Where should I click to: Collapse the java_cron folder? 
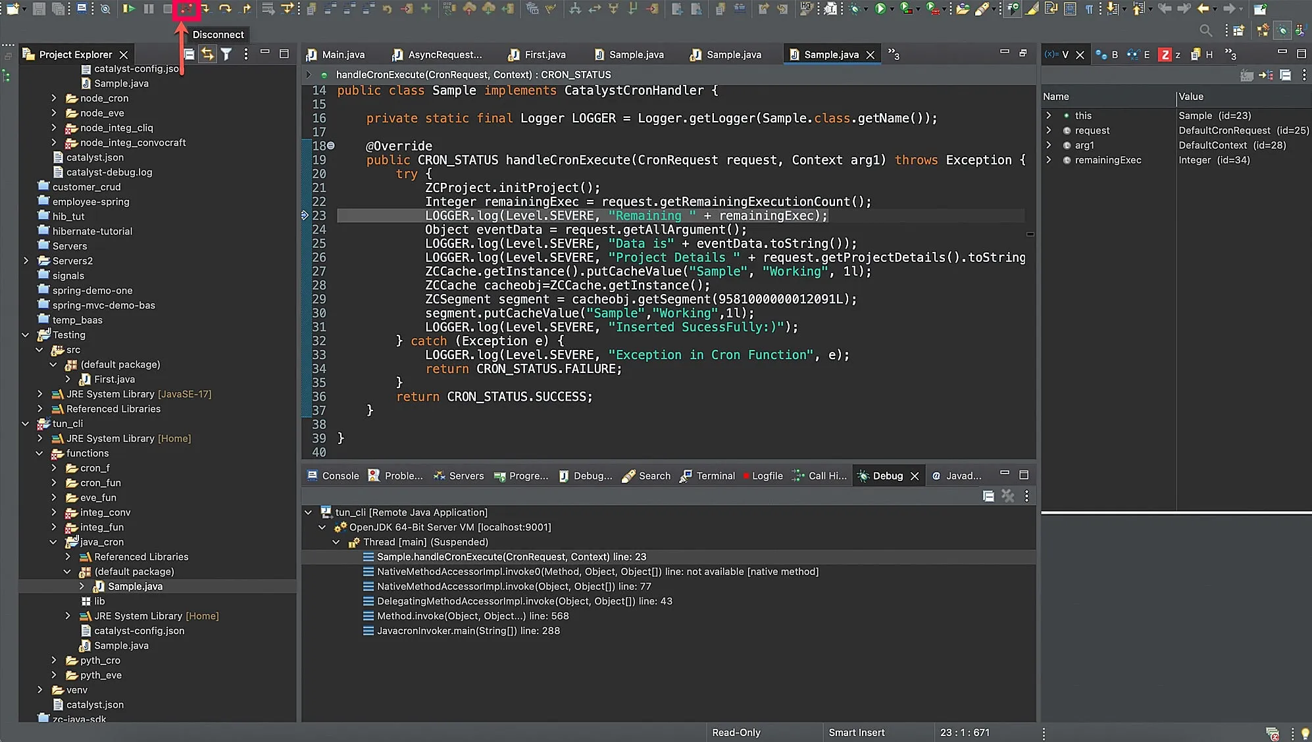click(x=54, y=542)
